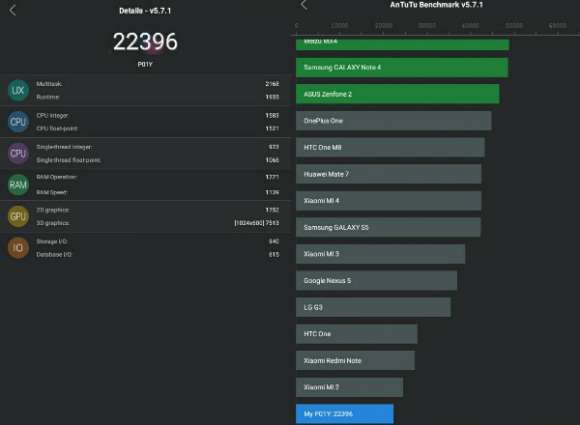This screenshot has height=425, width=580.
Task: Select the Storage I/O row
Action: click(x=158, y=241)
